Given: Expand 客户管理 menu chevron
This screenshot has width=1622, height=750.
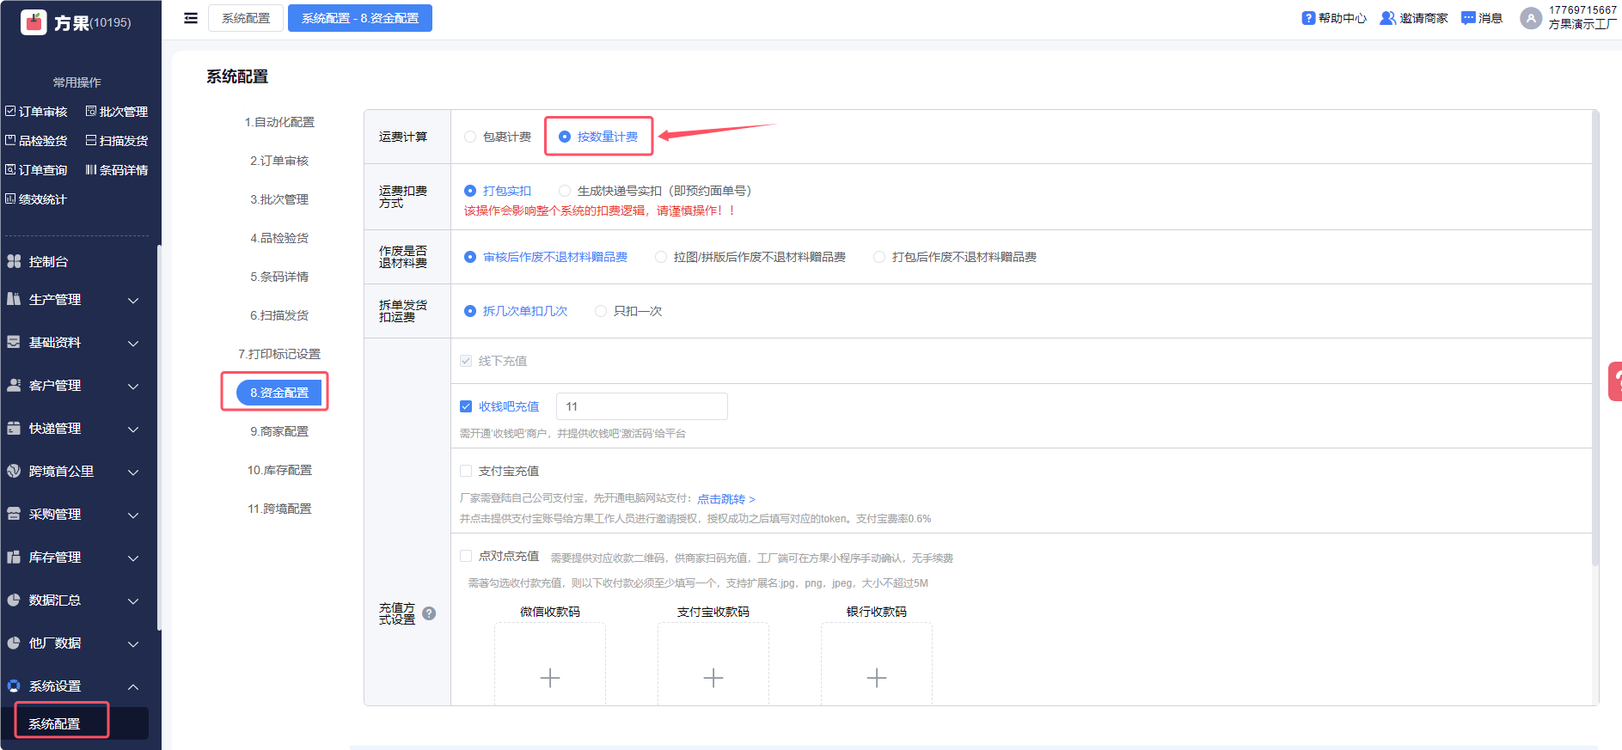Looking at the screenshot, I should pyautogui.click(x=133, y=386).
